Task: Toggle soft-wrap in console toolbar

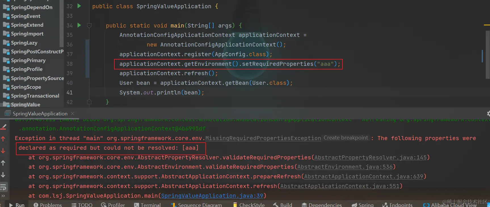Action: (x=3, y=187)
